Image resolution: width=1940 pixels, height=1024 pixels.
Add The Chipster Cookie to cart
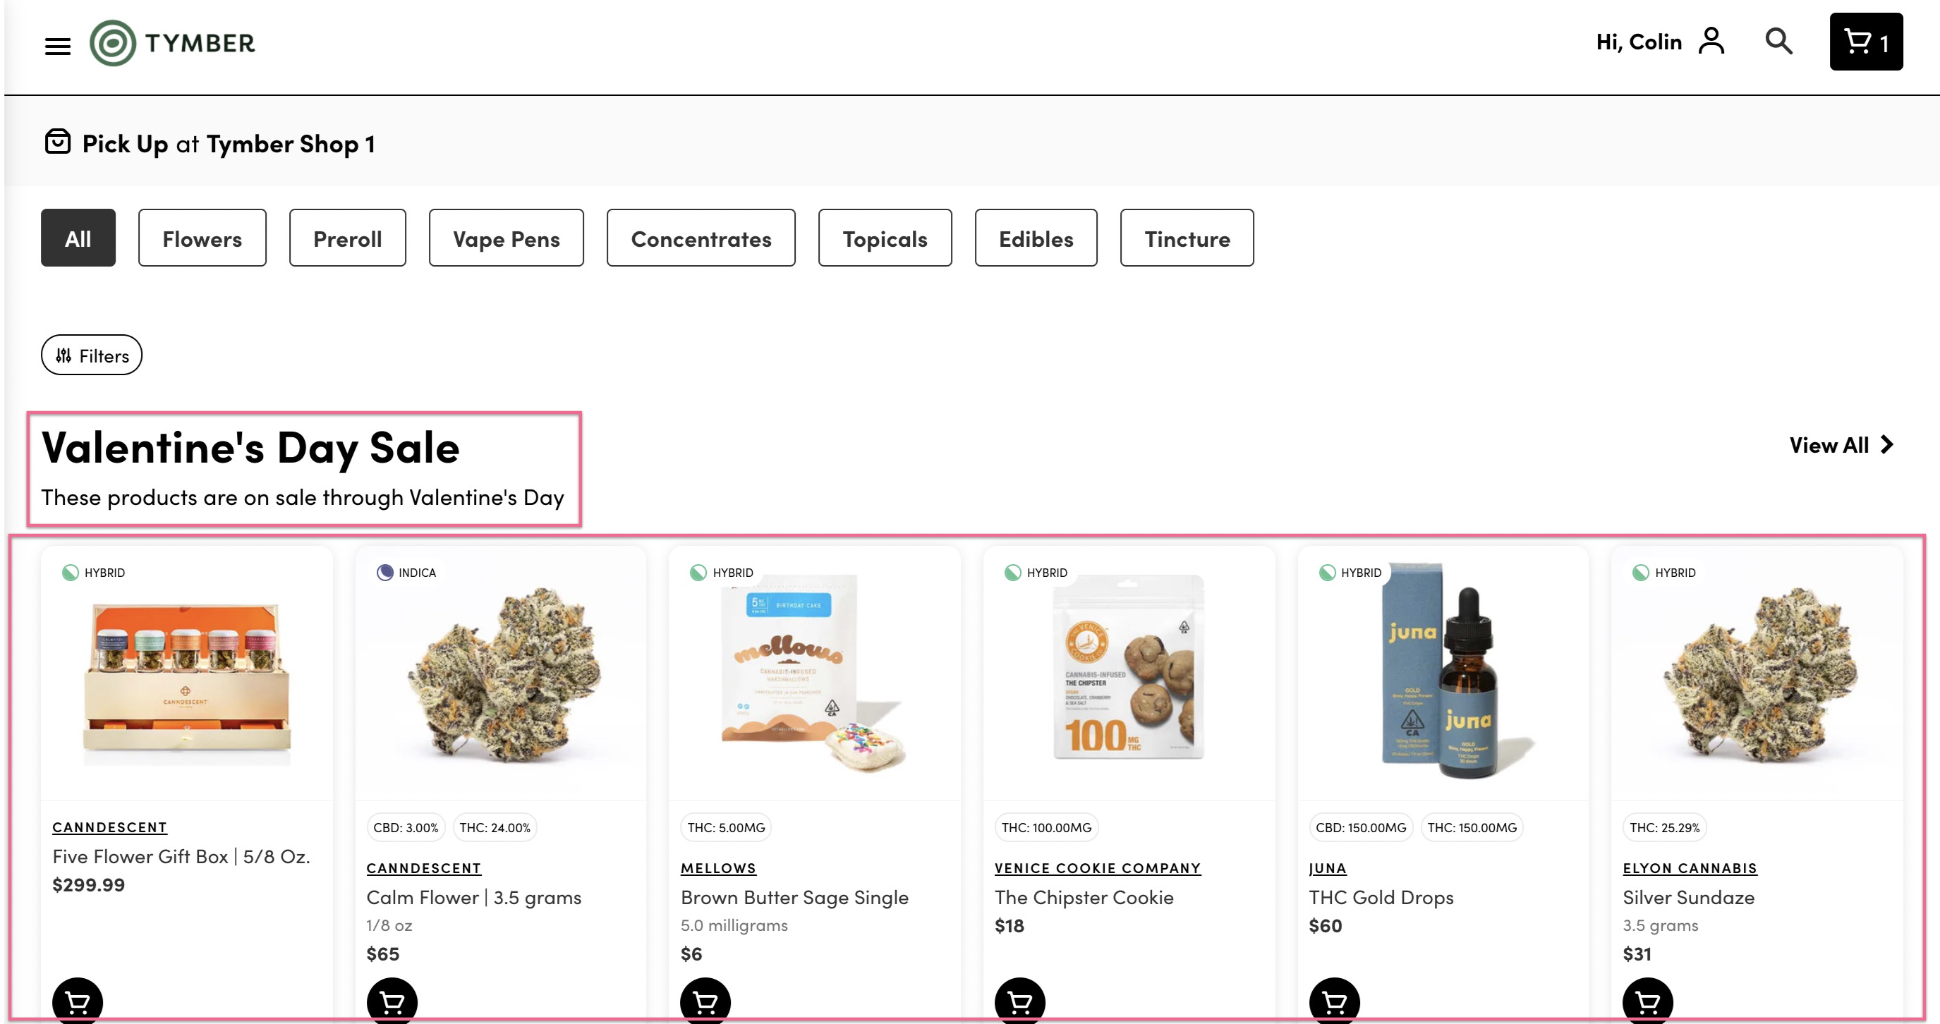1019,1001
